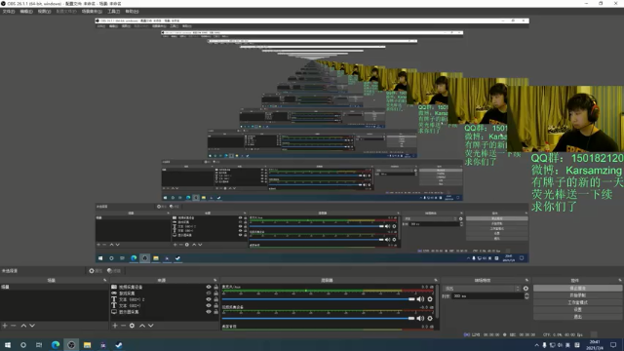Open the Filters (滤镜) button above the docks
Image resolution: width=624 pixels, height=351 pixels.
114,271
